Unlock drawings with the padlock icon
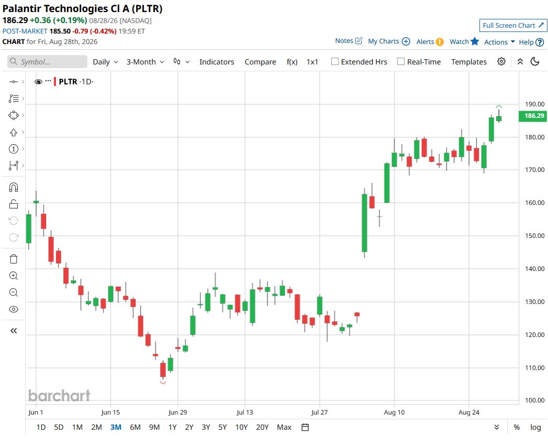The height and width of the screenshot is (446, 548). pos(13,204)
